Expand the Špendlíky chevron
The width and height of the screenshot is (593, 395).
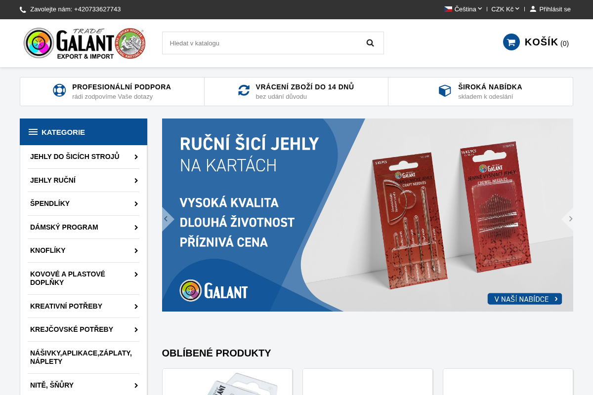point(136,204)
